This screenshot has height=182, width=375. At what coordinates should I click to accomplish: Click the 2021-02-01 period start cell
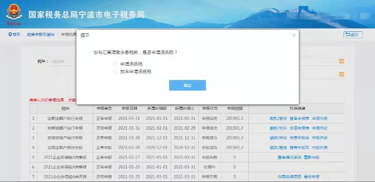(x=157, y=128)
